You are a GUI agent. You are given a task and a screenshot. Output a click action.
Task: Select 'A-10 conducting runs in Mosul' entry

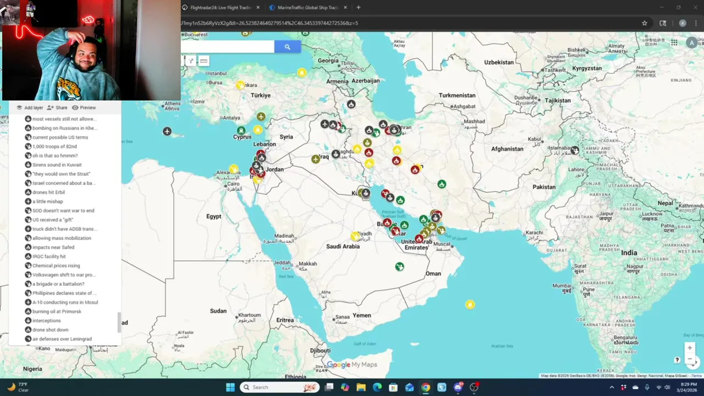coord(65,302)
